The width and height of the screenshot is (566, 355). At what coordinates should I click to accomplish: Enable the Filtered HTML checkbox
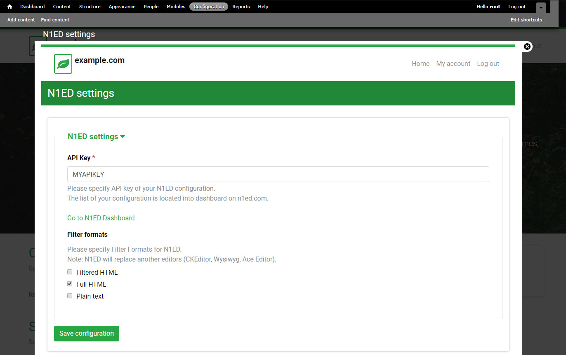tap(70, 272)
